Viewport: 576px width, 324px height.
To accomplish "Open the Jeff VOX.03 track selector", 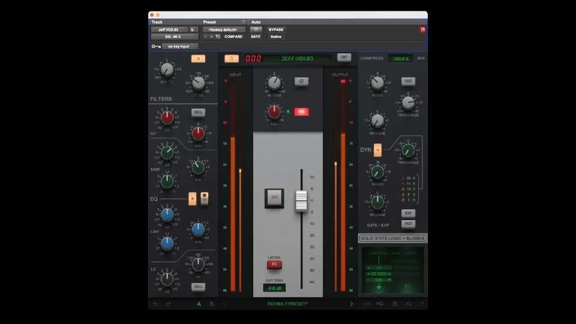I will click(x=169, y=29).
